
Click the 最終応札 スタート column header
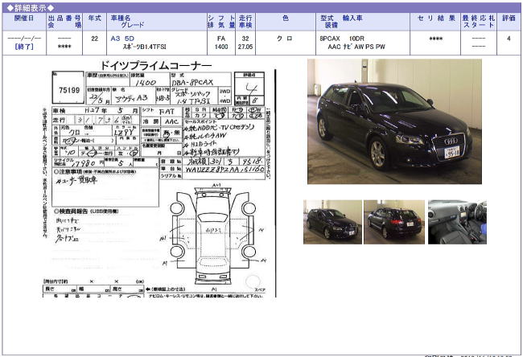(478, 22)
